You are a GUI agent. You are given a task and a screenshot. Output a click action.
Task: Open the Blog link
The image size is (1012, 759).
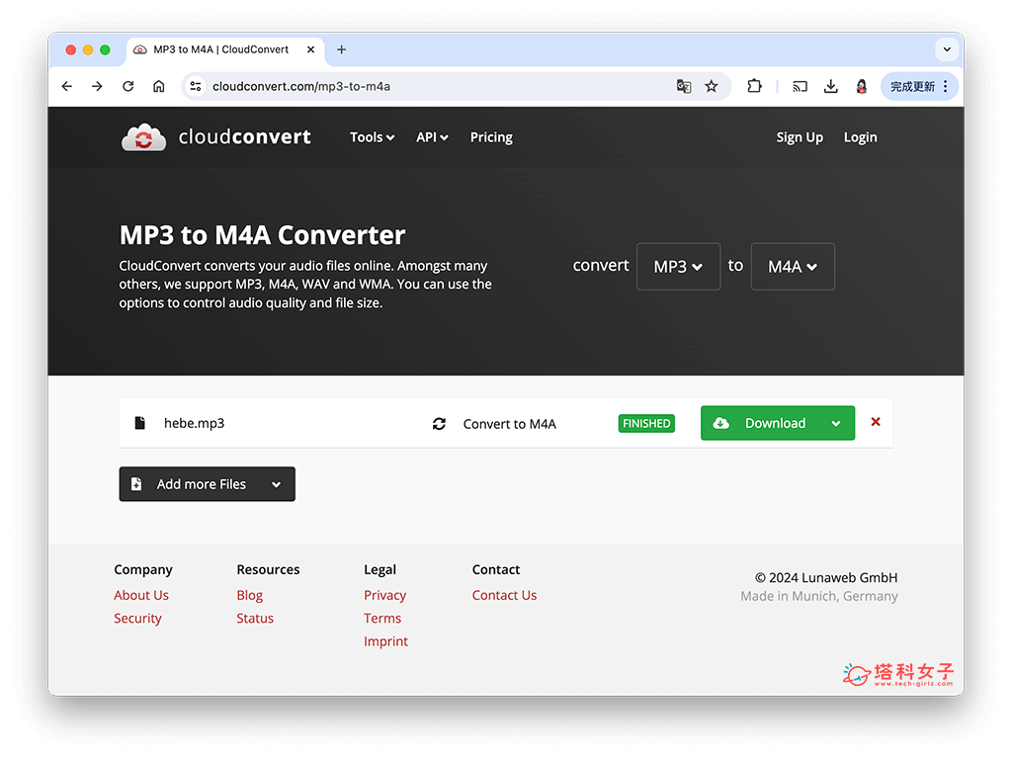point(250,595)
